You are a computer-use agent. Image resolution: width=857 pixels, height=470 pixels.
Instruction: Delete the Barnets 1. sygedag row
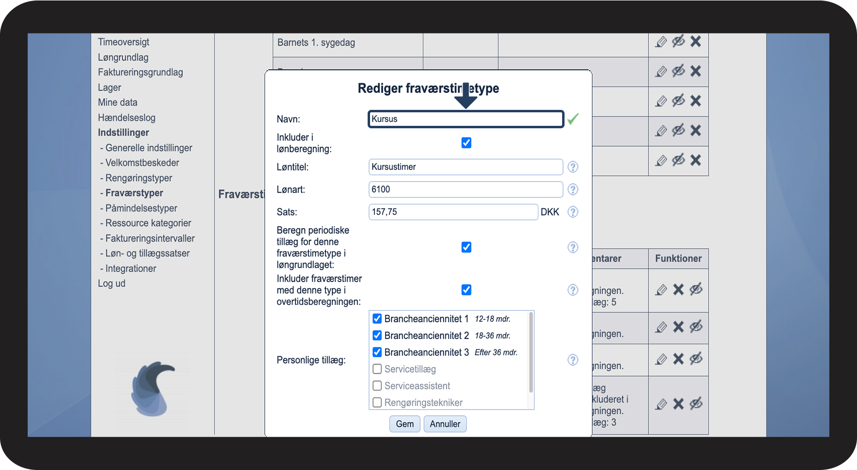point(695,42)
